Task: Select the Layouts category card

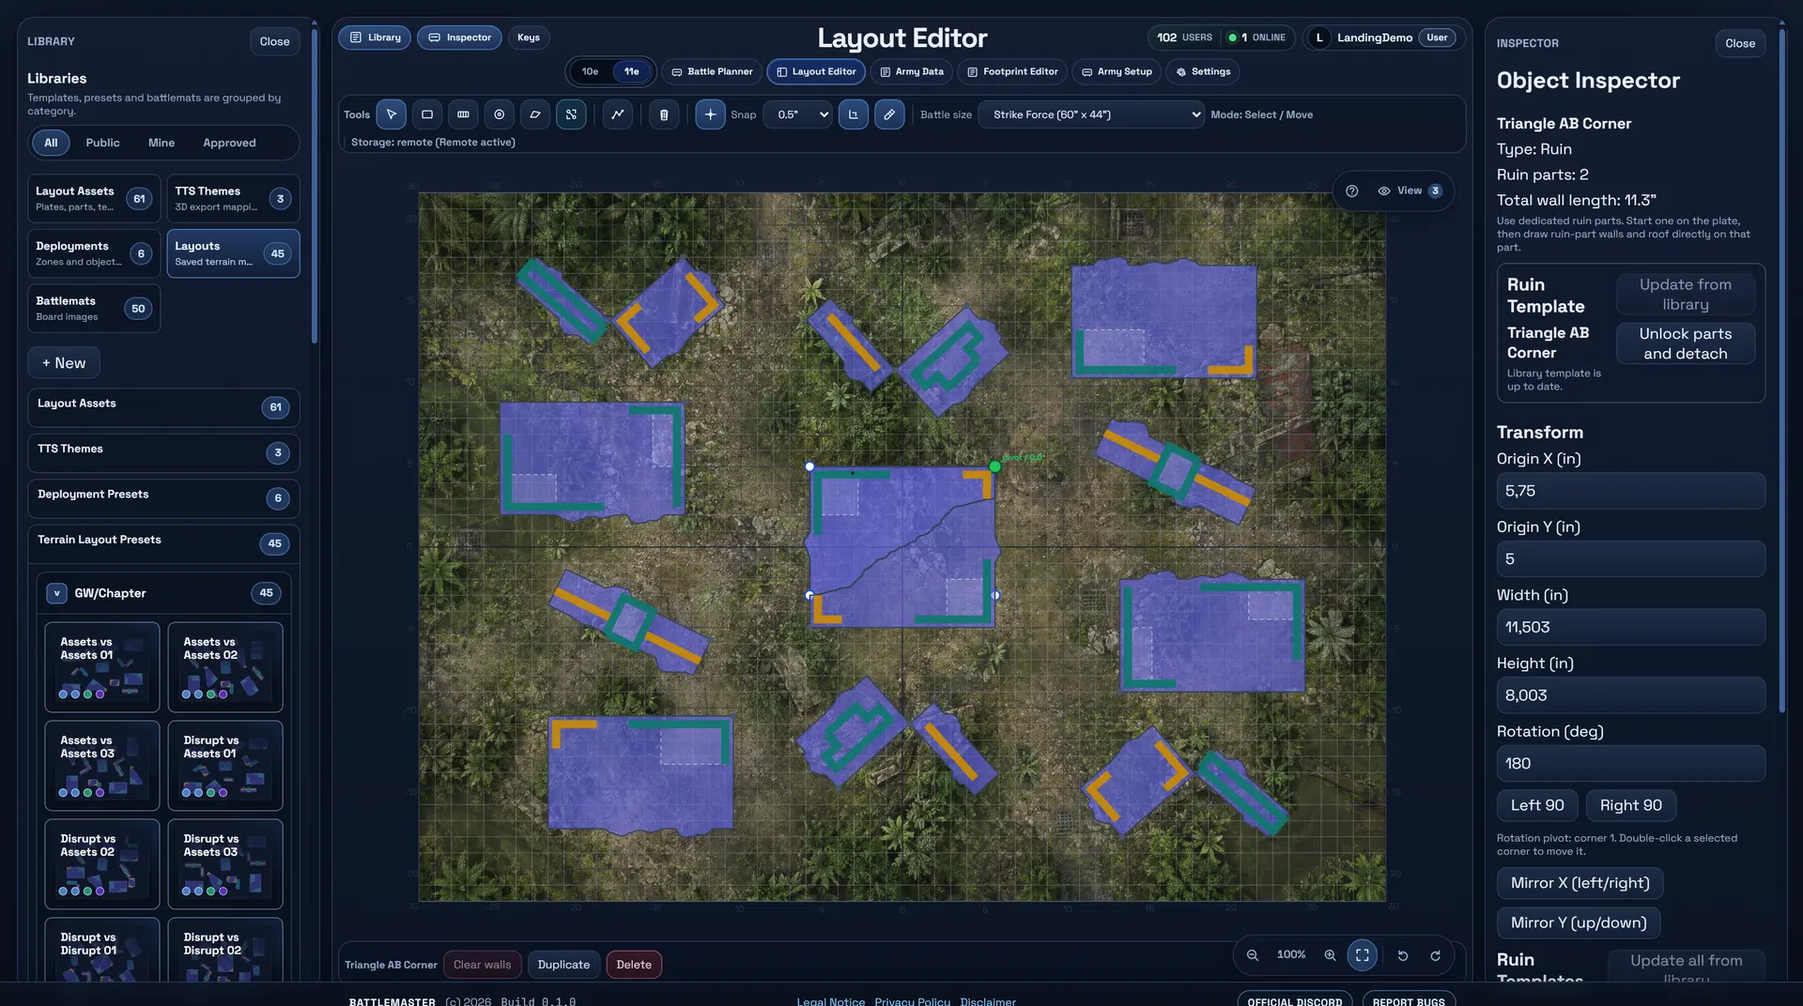Action: click(233, 253)
